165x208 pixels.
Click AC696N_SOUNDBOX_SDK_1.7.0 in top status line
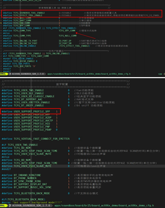pos(28,74)
